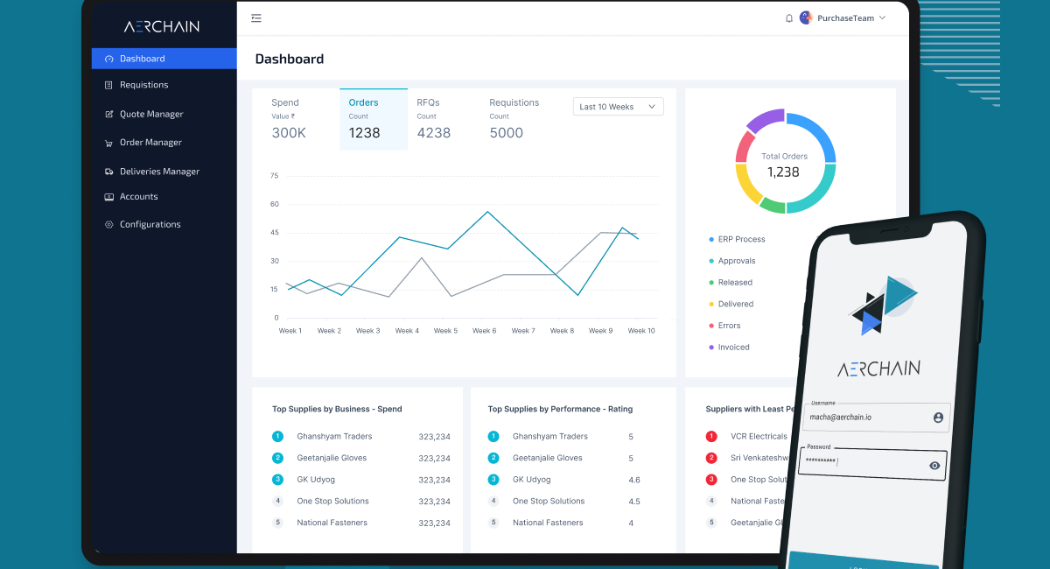
Task: Click the Requistions count stat
Action: click(x=514, y=118)
